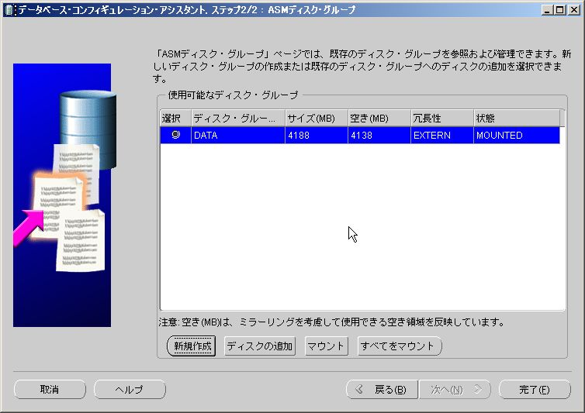Click the ディスク・グルー... column header

[238, 119]
